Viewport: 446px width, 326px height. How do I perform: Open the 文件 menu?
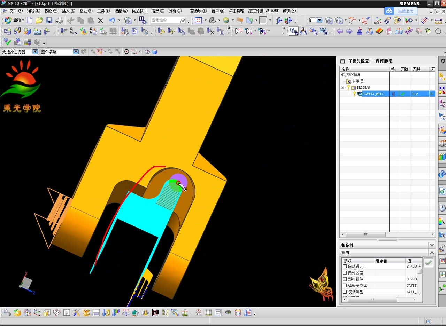[16, 11]
